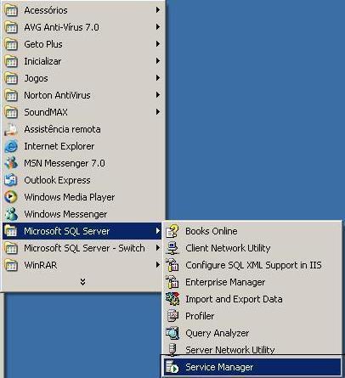This screenshot has height=378, width=345.
Task: Click the Import and Export Data icon
Action: [x=172, y=299]
